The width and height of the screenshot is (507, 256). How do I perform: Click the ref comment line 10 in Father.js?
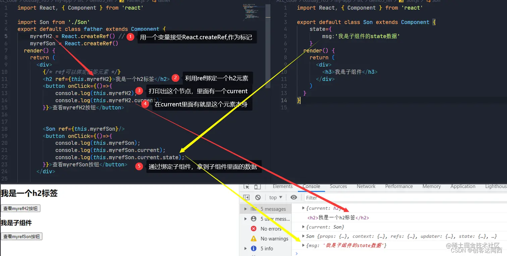[x=81, y=72]
